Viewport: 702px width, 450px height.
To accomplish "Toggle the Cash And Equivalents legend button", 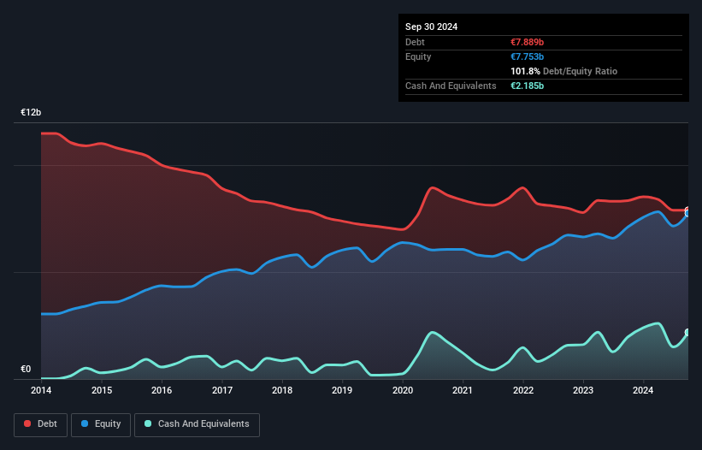I will (197, 424).
